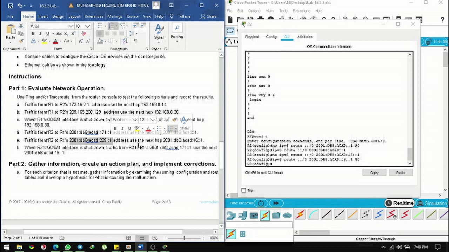The height and width of the screenshot is (252, 449).
Task: Toggle Show/Hide paragraph marks
Action: (135, 41)
